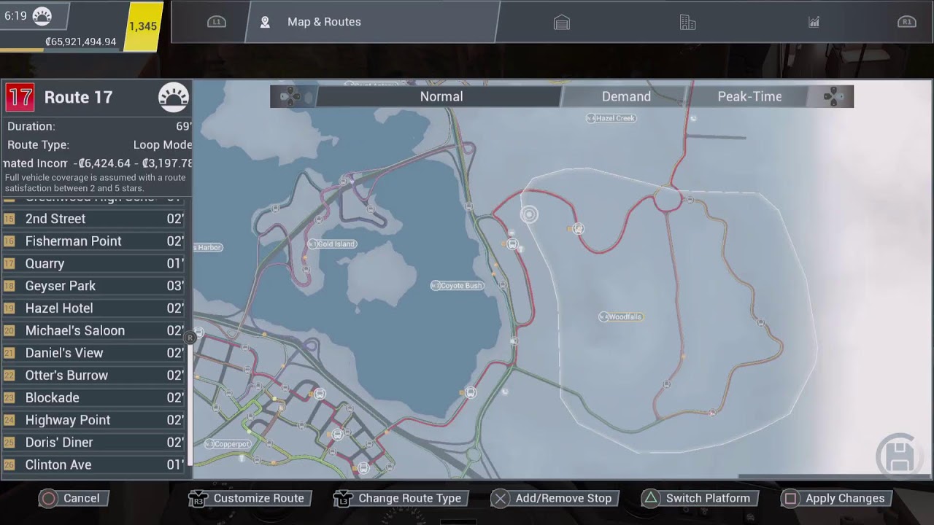The height and width of the screenshot is (525, 934).
Task: Select the Michael's Saloon stop
Action: click(x=94, y=330)
